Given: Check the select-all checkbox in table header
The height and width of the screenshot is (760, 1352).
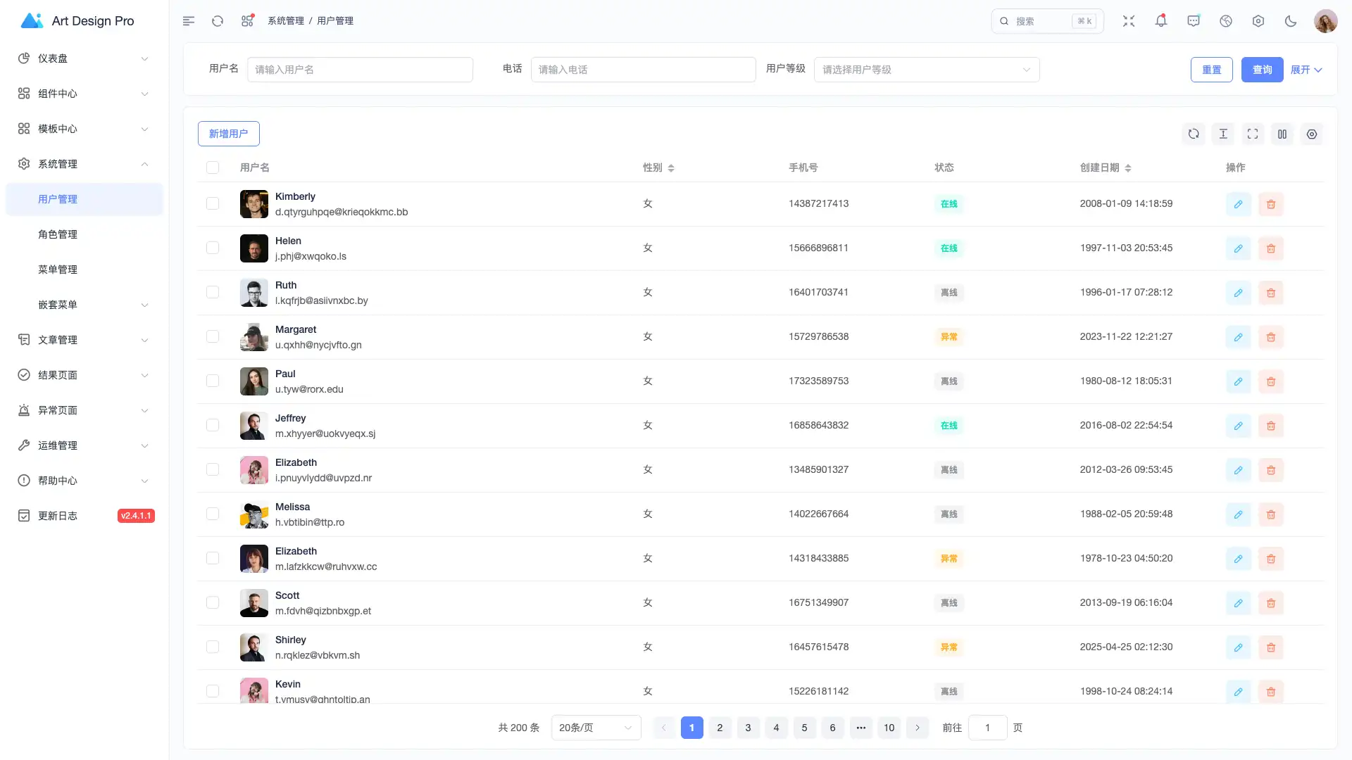Looking at the screenshot, I should 213,167.
